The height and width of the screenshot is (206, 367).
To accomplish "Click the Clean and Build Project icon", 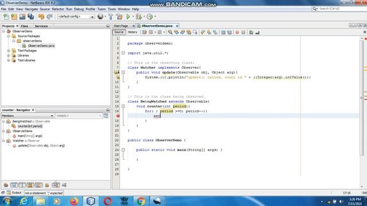I will click(x=119, y=17).
